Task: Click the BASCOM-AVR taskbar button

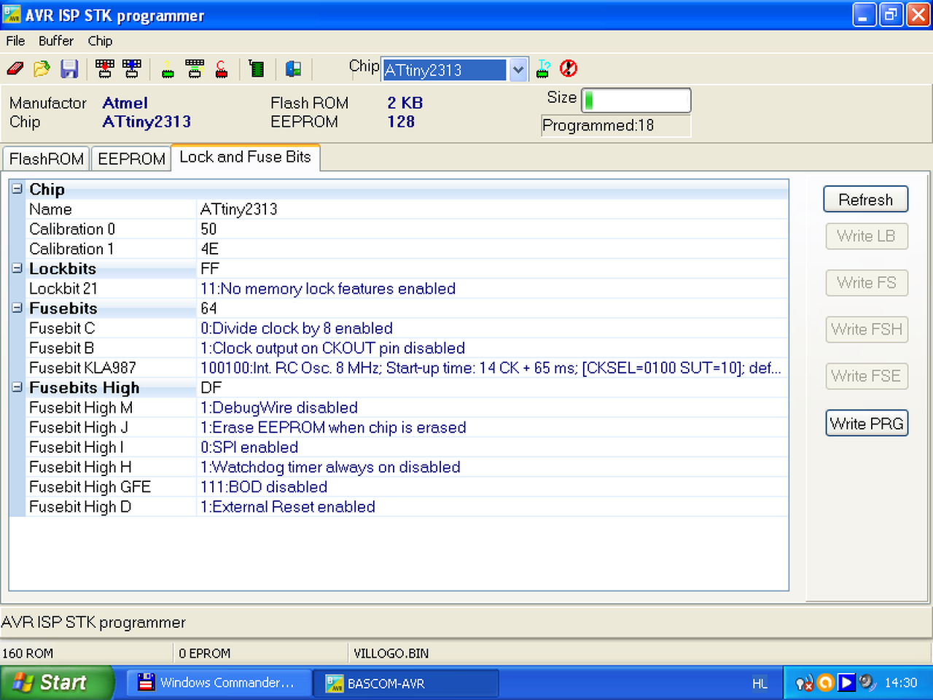Action: click(x=407, y=683)
